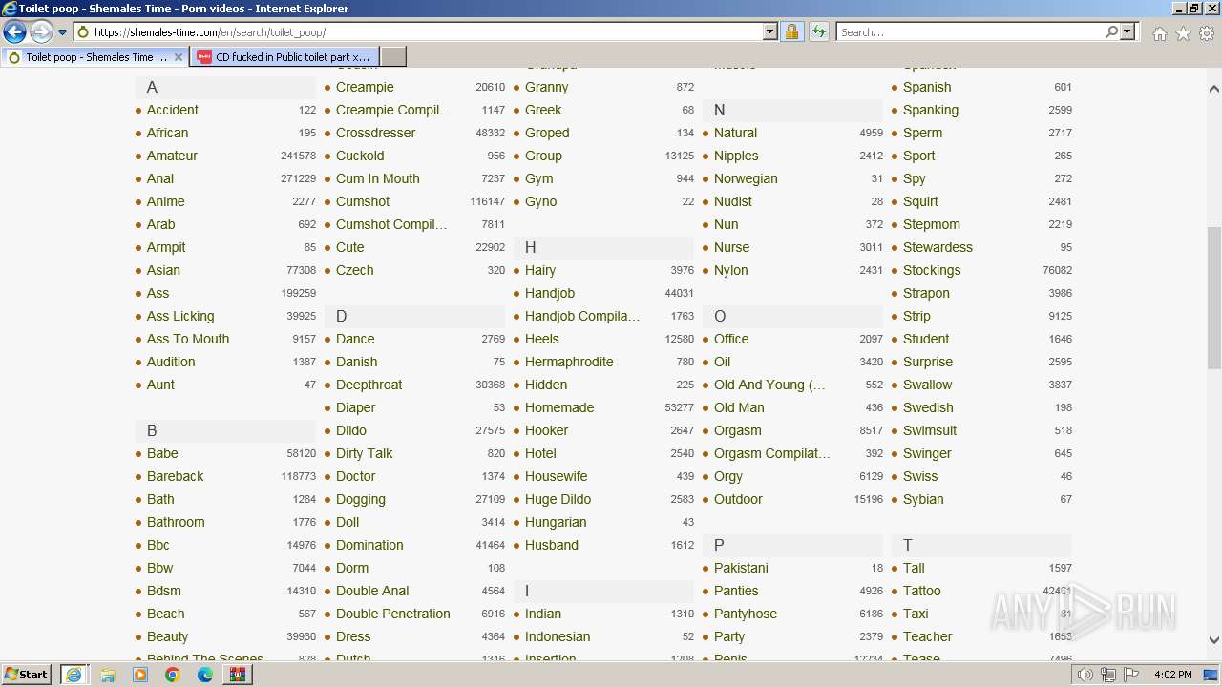The image size is (1222, 687).
Task: Click the 'Party' category link
Action: point(729,636)
